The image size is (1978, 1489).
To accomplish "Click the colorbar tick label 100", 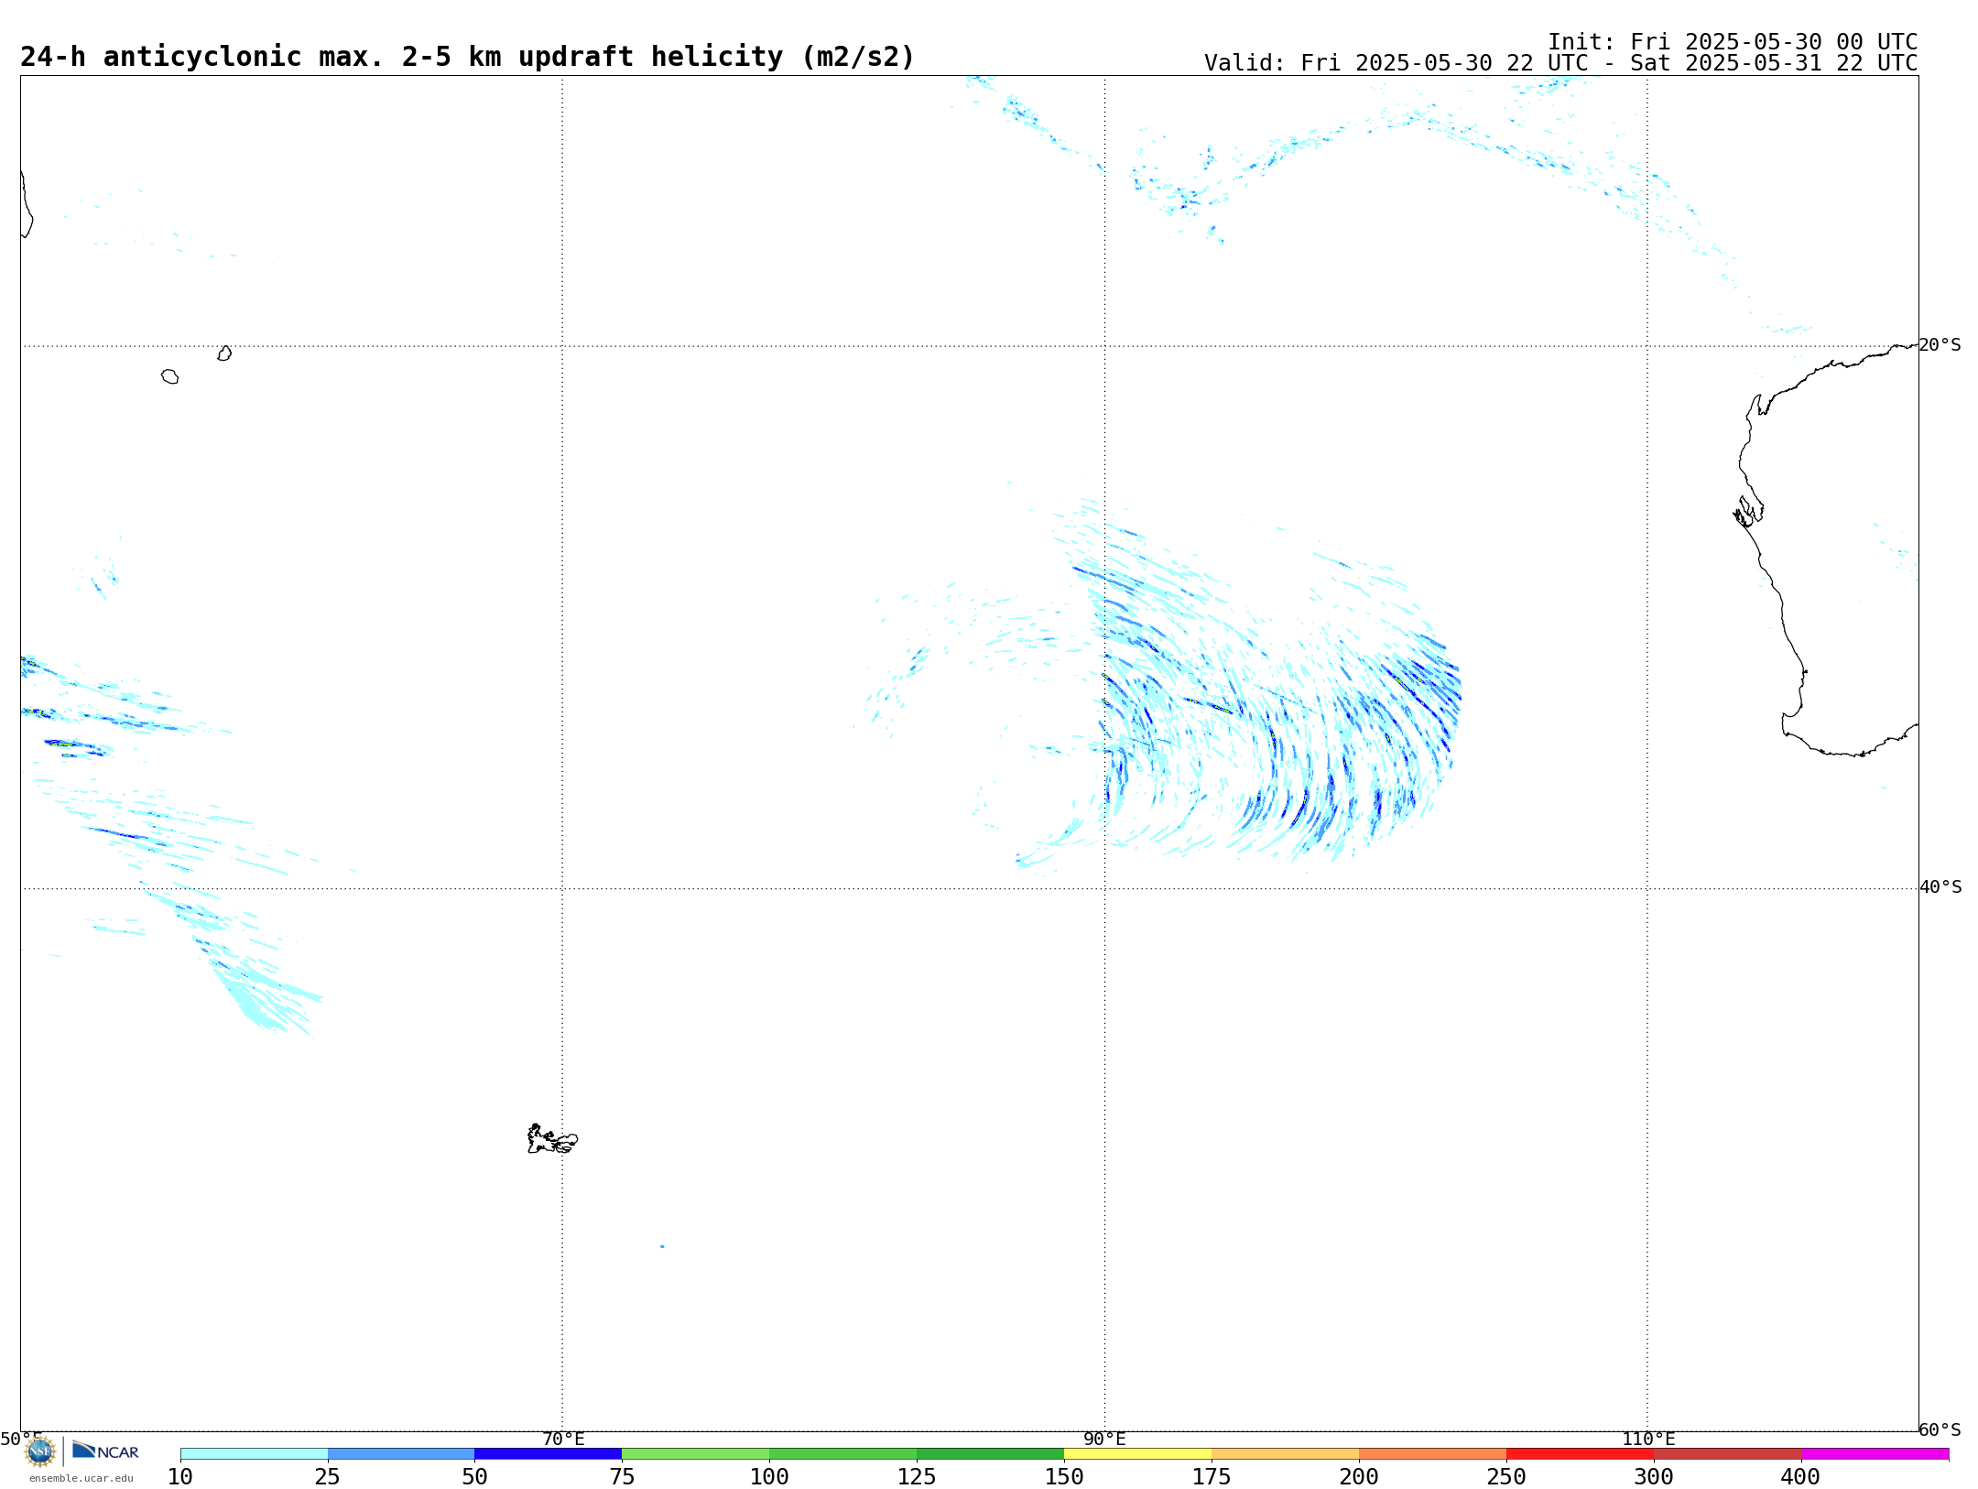I will (x=769, y=1476).
